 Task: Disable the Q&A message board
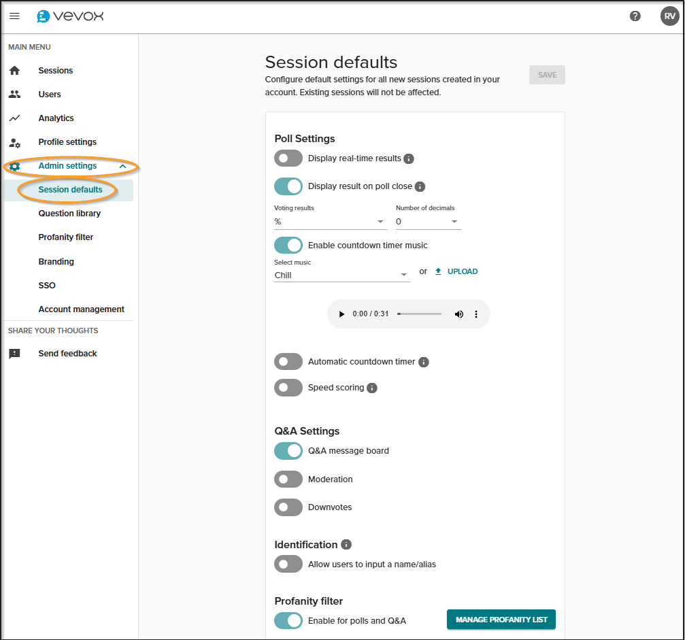click(288, 450)
